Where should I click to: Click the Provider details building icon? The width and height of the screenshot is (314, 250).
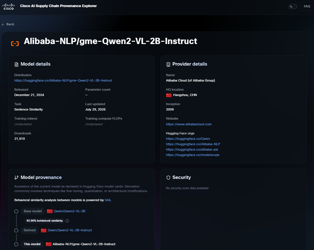pyautogui.click(x=168, y=64)
